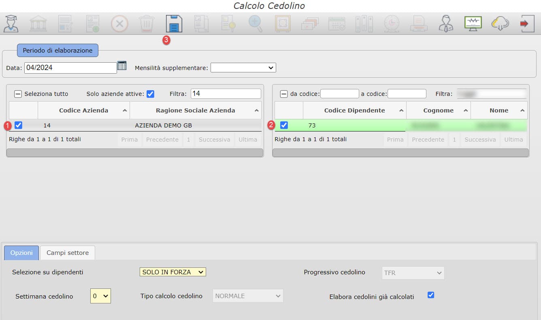541x320 pixels.
Task: Sort by Cognome column
Action: pos(438,110)
